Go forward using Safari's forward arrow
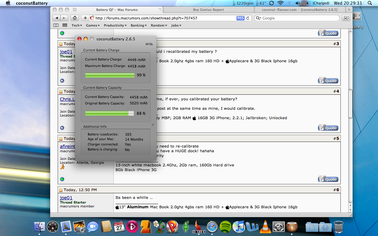378x236 pixels. pos(64,18)
